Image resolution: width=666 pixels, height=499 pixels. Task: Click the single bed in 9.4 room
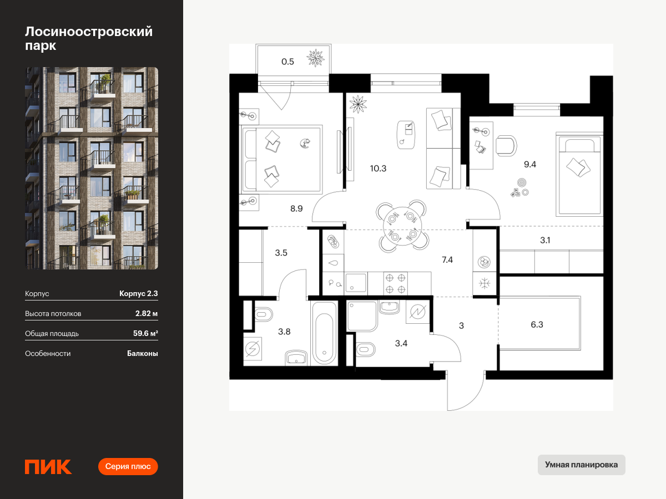(580, 175)
